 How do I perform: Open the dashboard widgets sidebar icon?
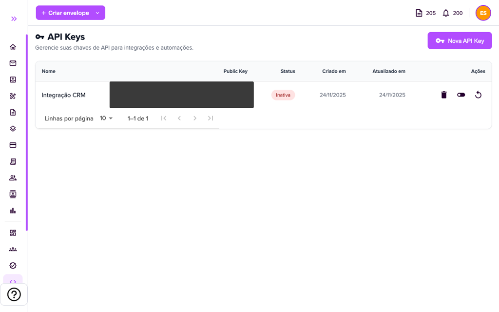pyautogui.click(x=13, y=233)
